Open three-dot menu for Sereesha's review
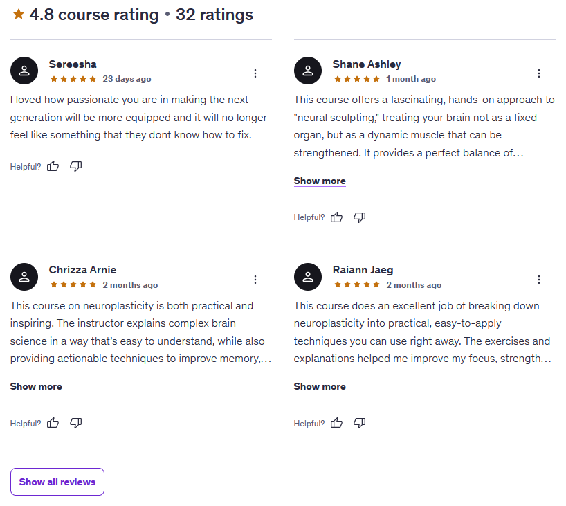 click(x=255, y=73)
